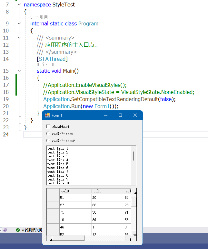The width and height of the screenshot is (208, 249).
Task: Click the grid vertical scrollbar thumb
Action: (x=134, y=202)
